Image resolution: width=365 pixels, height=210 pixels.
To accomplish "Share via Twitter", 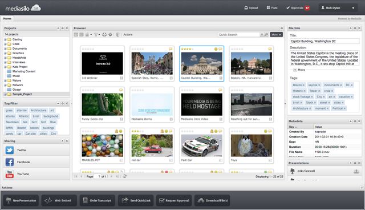I will click(36, 150).
